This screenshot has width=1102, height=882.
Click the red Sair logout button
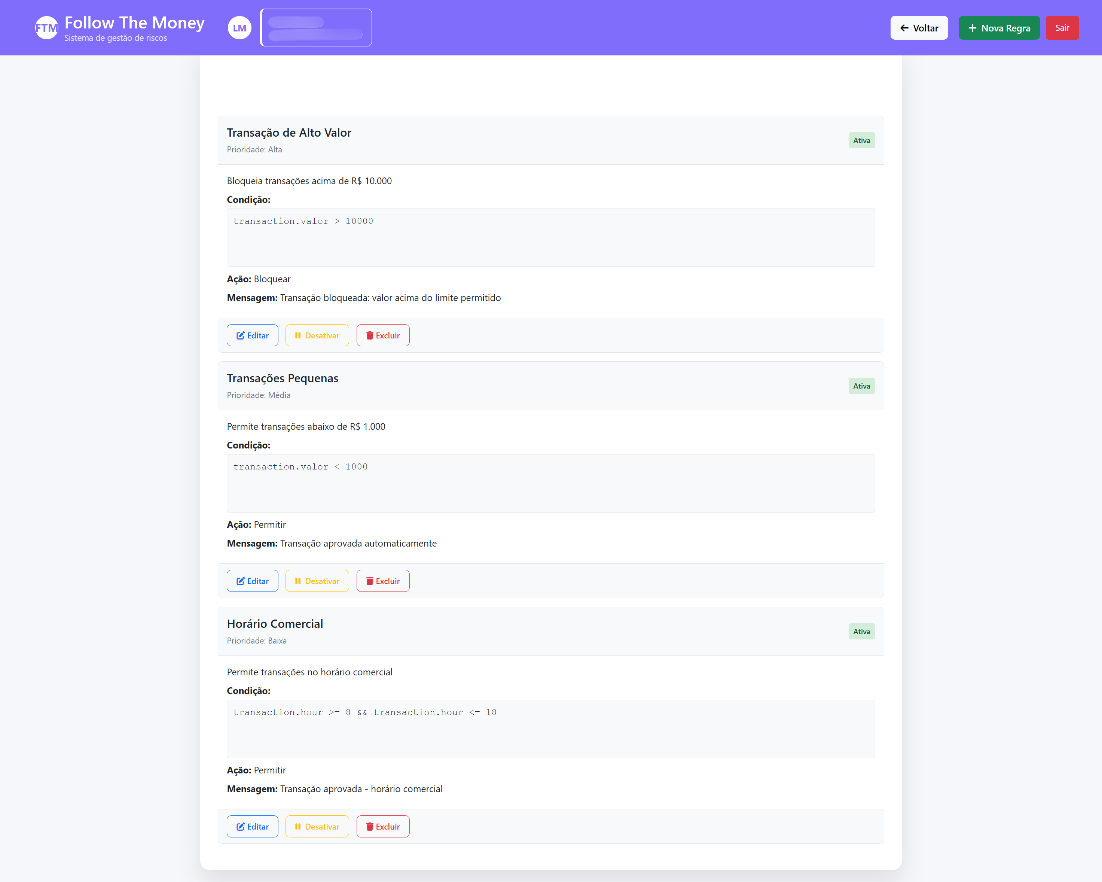1062,28
